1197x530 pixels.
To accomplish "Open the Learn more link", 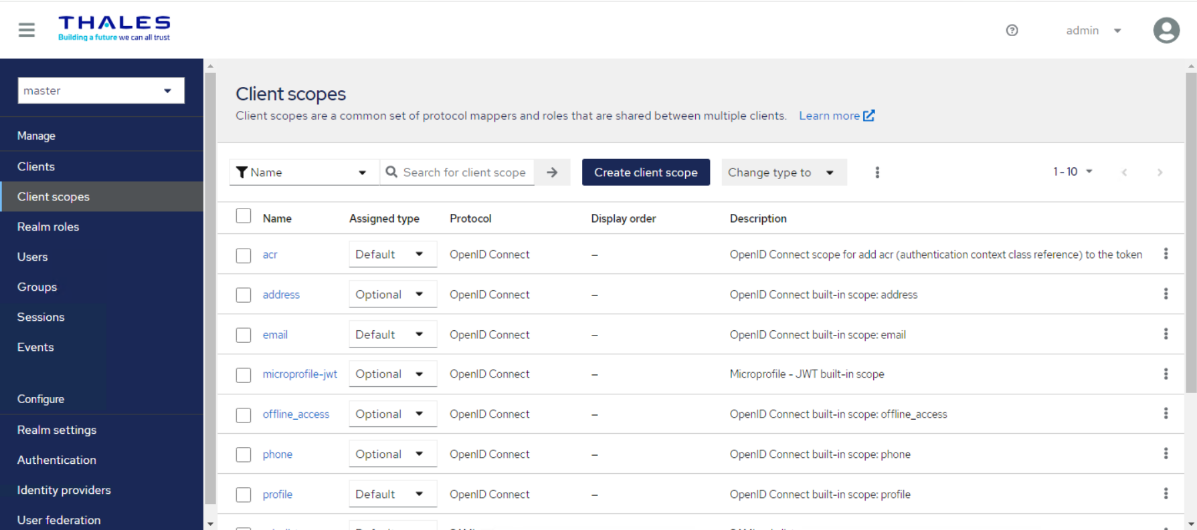I will click(836, 116).
